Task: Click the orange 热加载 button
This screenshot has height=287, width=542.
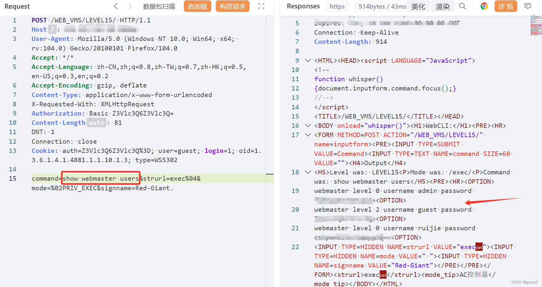Action: (198, 6)
